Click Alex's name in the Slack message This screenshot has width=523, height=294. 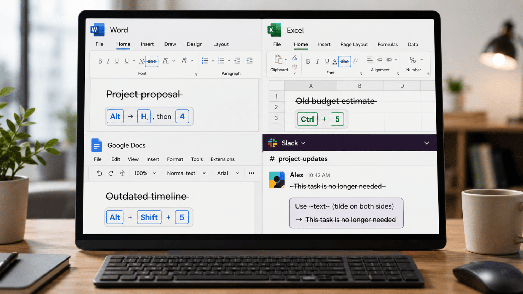click(296, 175)
